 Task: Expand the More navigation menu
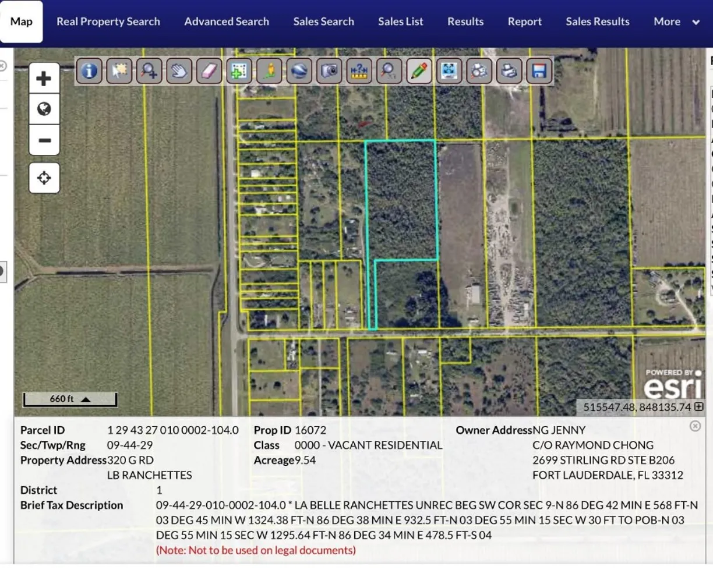(676, 22)
